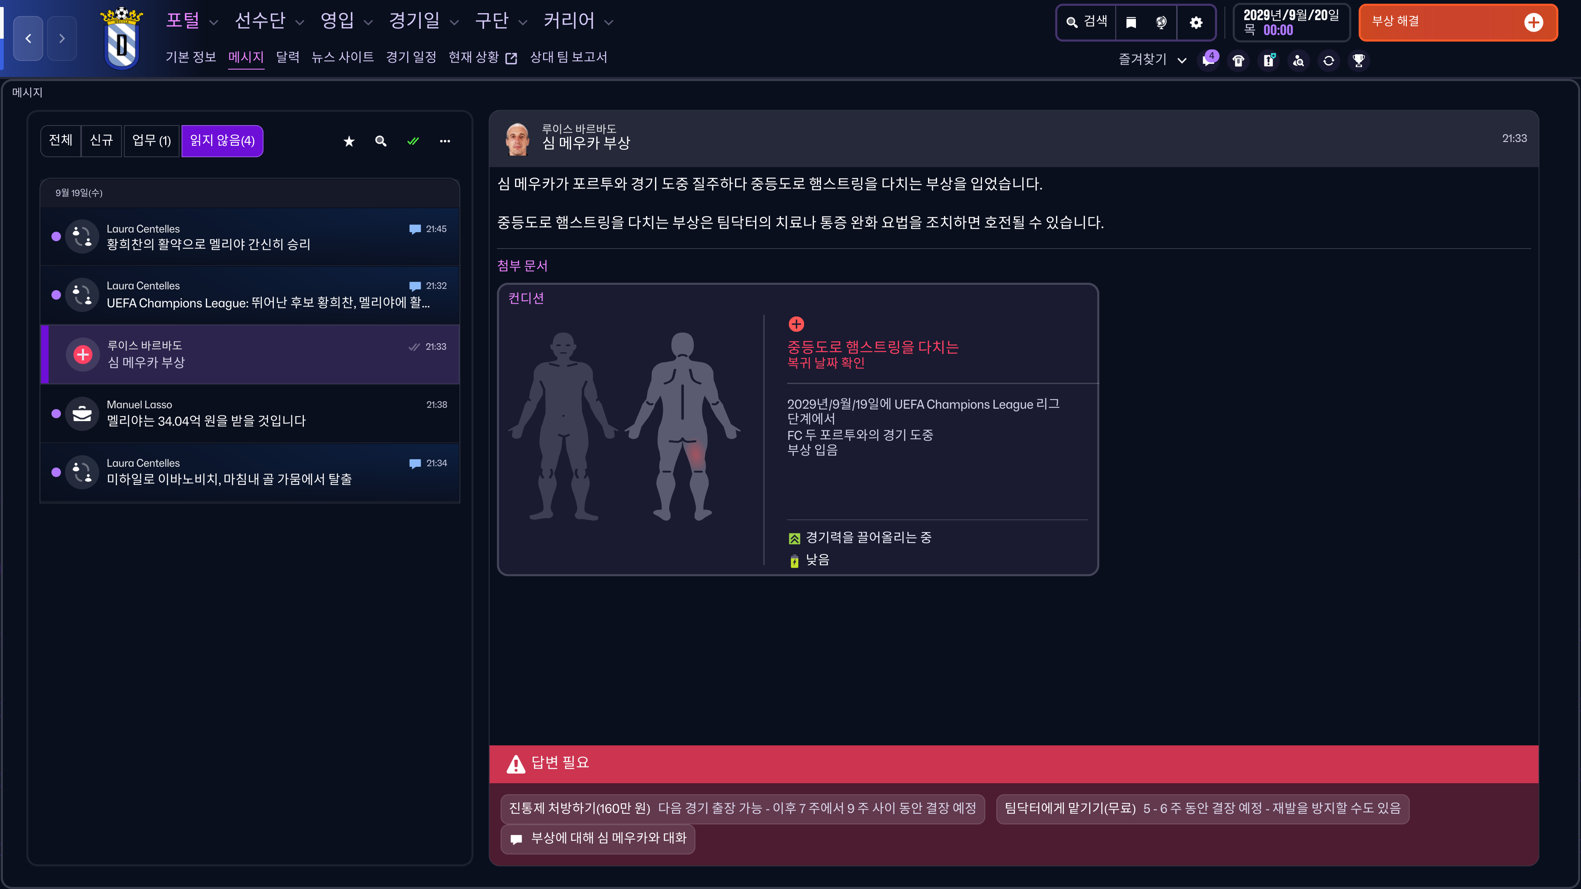Switch to the 달력 tab
Viewport: 1581px width, 889px height.
287,58
